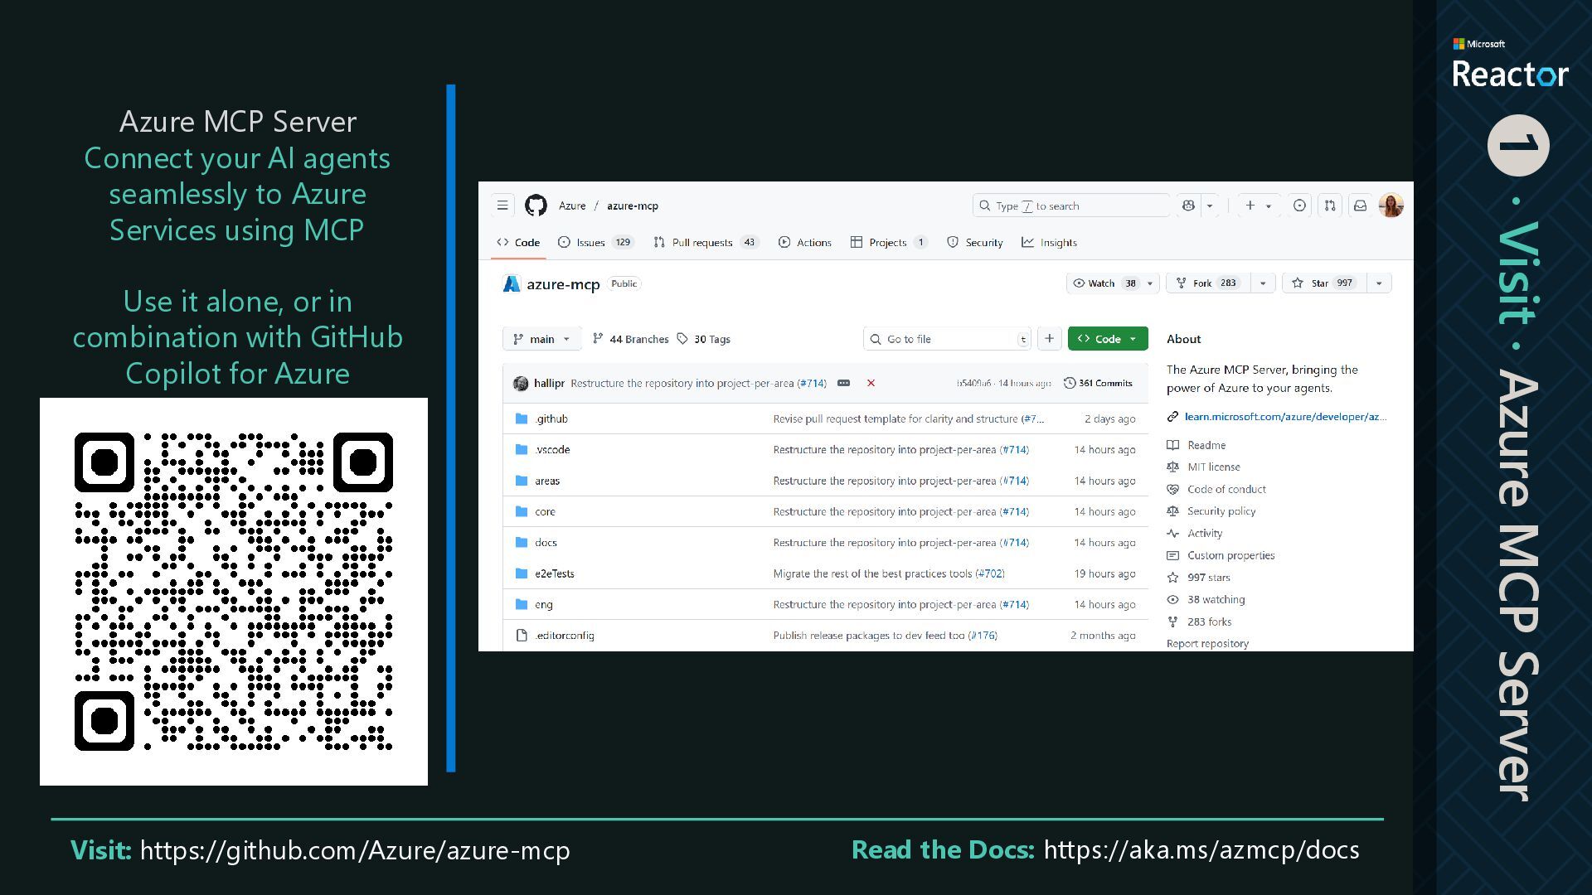Viewport: 1592px width, 895px height.
Task: Open the .editorconfig file
Action: tap(564, 636)
